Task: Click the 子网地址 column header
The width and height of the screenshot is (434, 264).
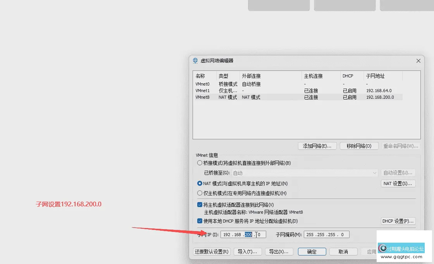Action: 375,76
